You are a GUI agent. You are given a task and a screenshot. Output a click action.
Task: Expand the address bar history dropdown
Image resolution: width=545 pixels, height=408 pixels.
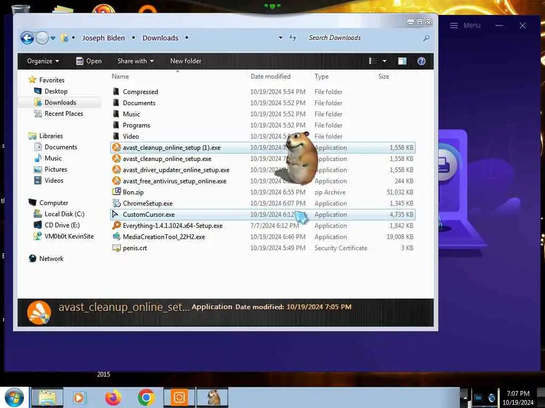(x=280, y=38)
